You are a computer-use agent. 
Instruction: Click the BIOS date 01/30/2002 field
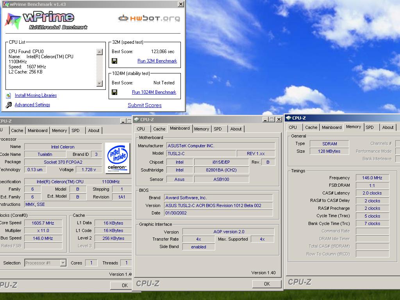click(x=219, y=213)
